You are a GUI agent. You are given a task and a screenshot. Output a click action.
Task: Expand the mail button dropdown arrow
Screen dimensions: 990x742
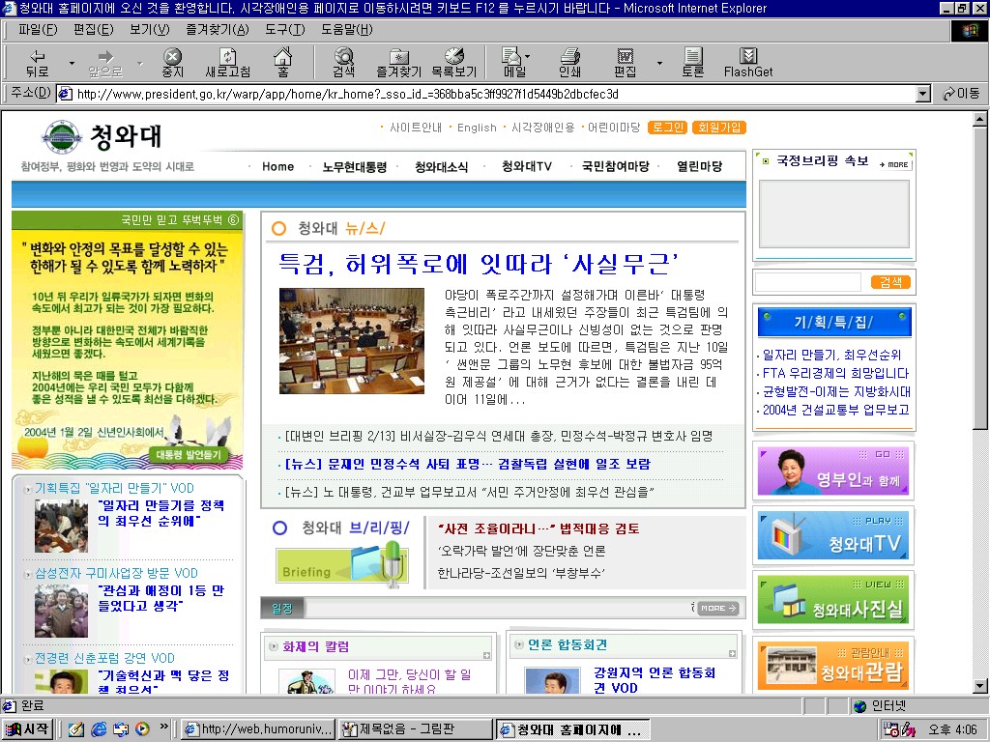528,55
